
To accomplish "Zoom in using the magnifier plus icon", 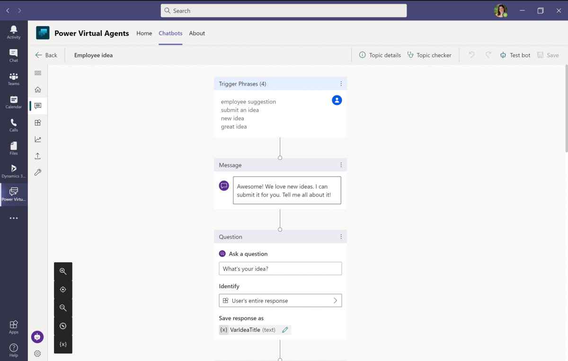I will tap(63, 271).
